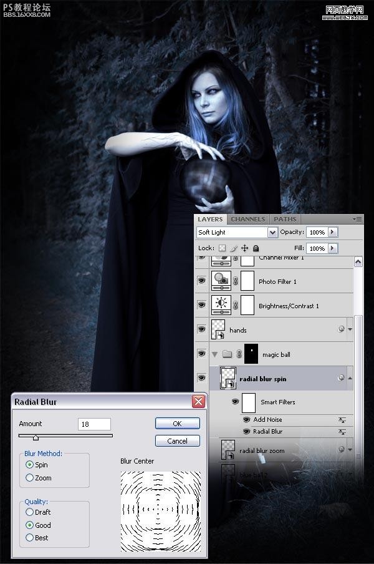Click the Photo Filter 1 layer mask thumbnail
The height and width of the screenshot is (564, 374).
[x=247, y=281]
